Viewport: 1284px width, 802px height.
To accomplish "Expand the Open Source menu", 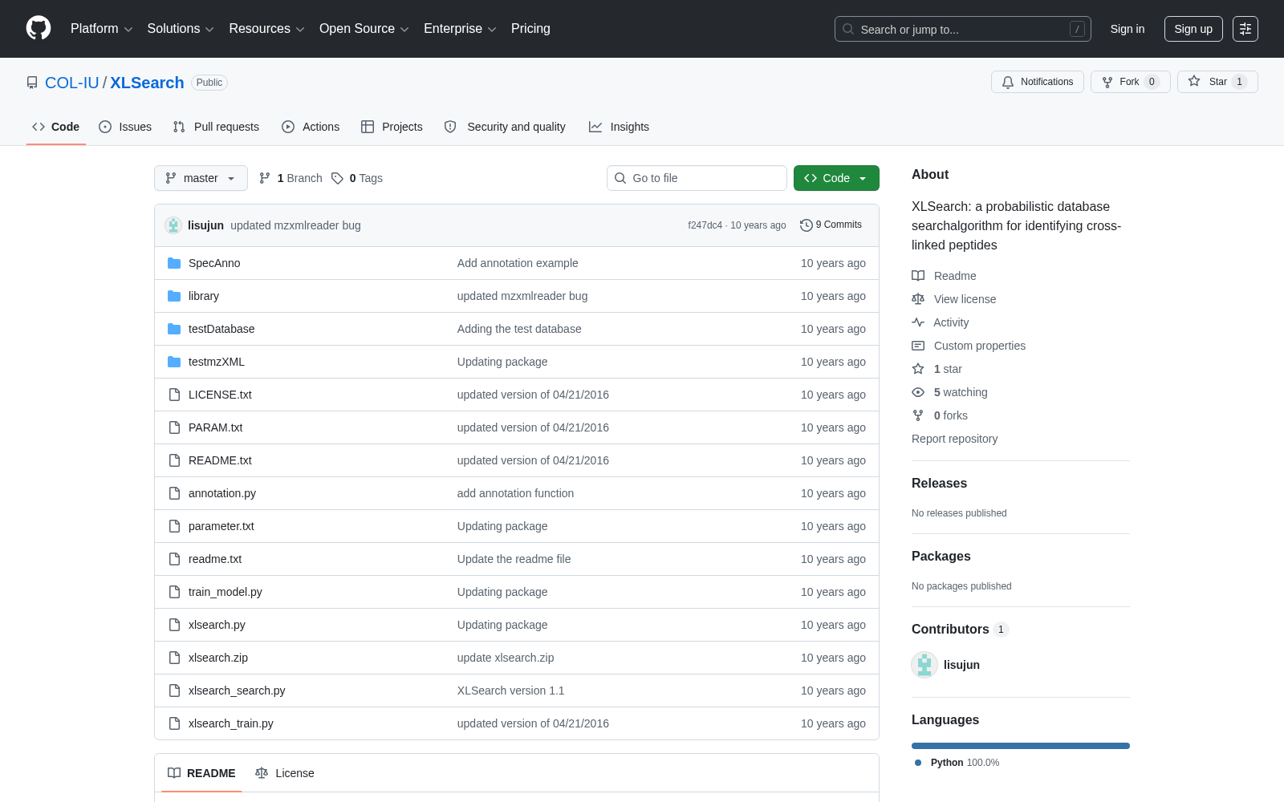I will pyautogui.click(x=364, y=29).
